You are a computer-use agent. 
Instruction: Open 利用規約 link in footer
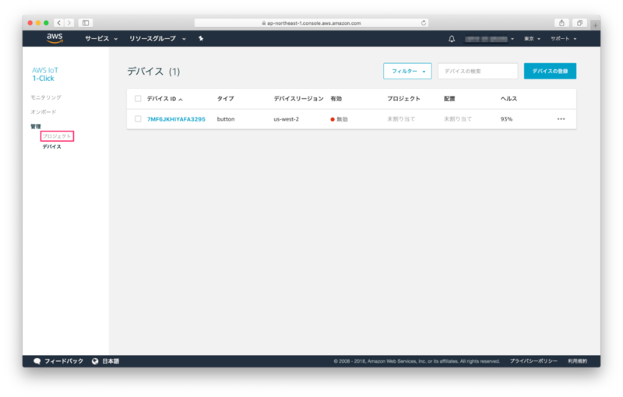tap(577, 361)
